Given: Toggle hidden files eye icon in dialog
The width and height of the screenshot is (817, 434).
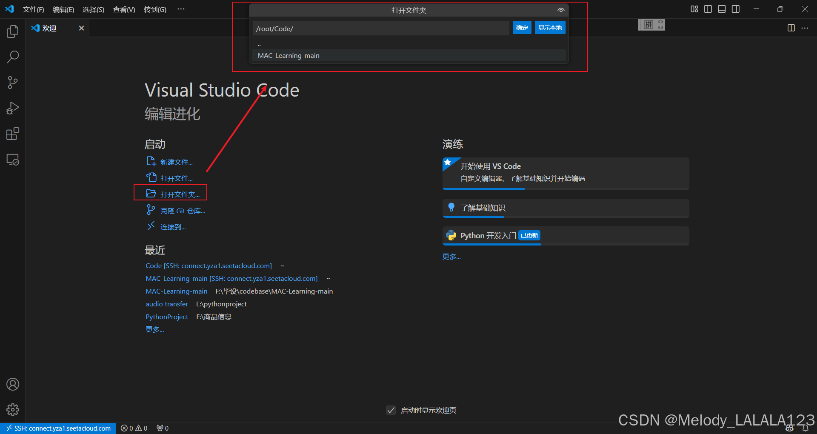Looking at the screenshot, I should [x=561, y=10].
